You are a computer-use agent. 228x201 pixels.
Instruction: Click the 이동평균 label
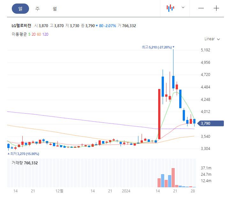(19, 34)
